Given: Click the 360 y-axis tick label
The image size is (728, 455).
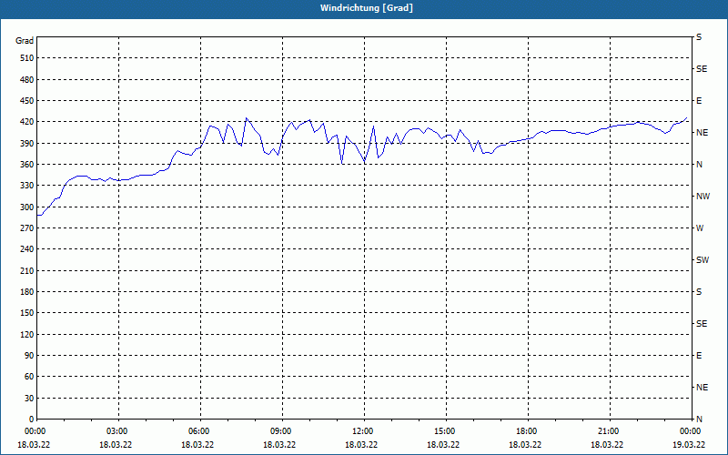Looking at the screenshot, I should (27, 165).
